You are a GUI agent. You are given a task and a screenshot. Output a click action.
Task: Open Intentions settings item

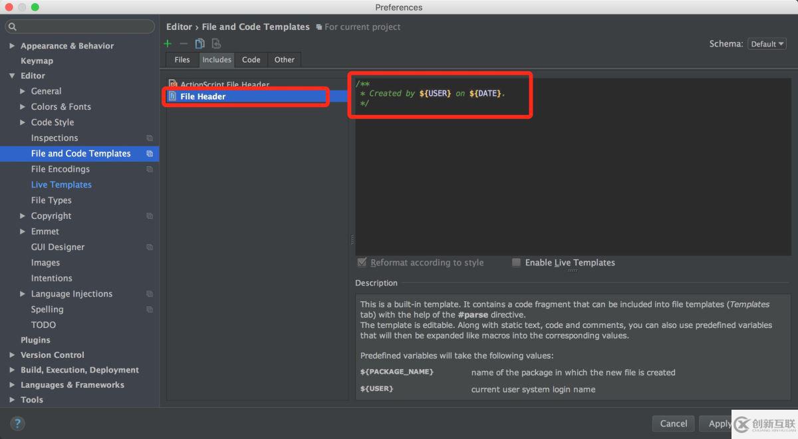tap(51, 279)
